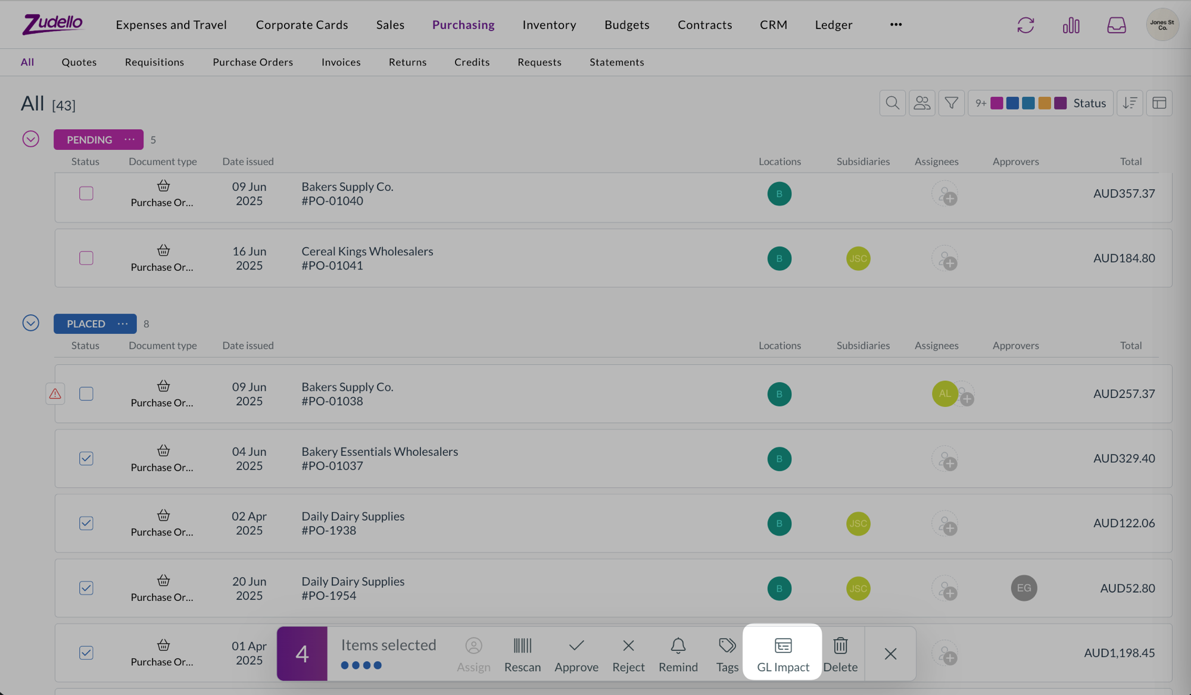This screenshot has height=695, width=1191.
Task: Open the more modules ellipsis in navbar
Action: (896, 24)
